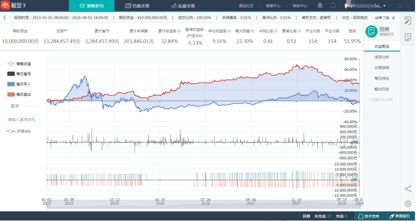Viewport: 416px width, 221px height.
Task: Switch to 仿真交易 tab
Action: click(137, 5)
